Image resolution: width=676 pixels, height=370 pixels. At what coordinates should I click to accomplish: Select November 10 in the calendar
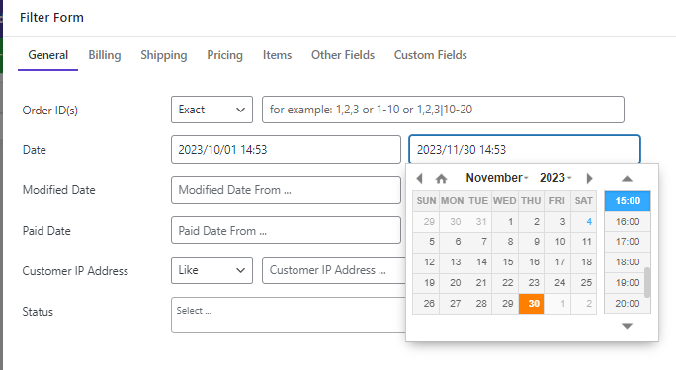coord(557,242)
